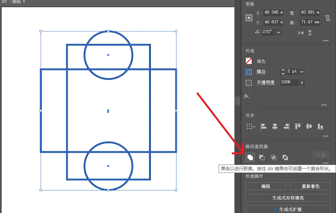Screen dimensions: 336x213
Task: Click the stroke weight 2 pt field
Action: pos(292,72)
